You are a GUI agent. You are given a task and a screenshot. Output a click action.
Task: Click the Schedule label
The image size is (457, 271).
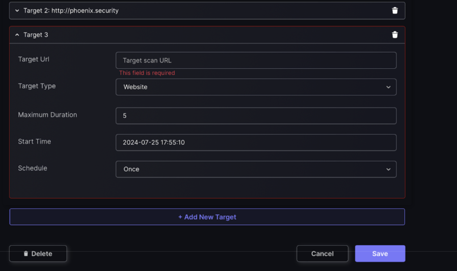point(32,168)
